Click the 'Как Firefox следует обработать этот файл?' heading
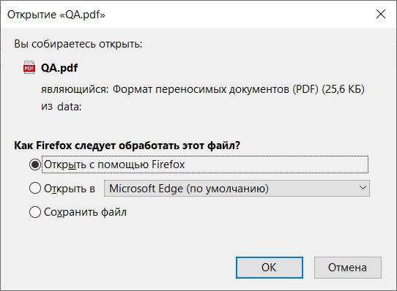397x291 pixels. (x=127, y=145)
